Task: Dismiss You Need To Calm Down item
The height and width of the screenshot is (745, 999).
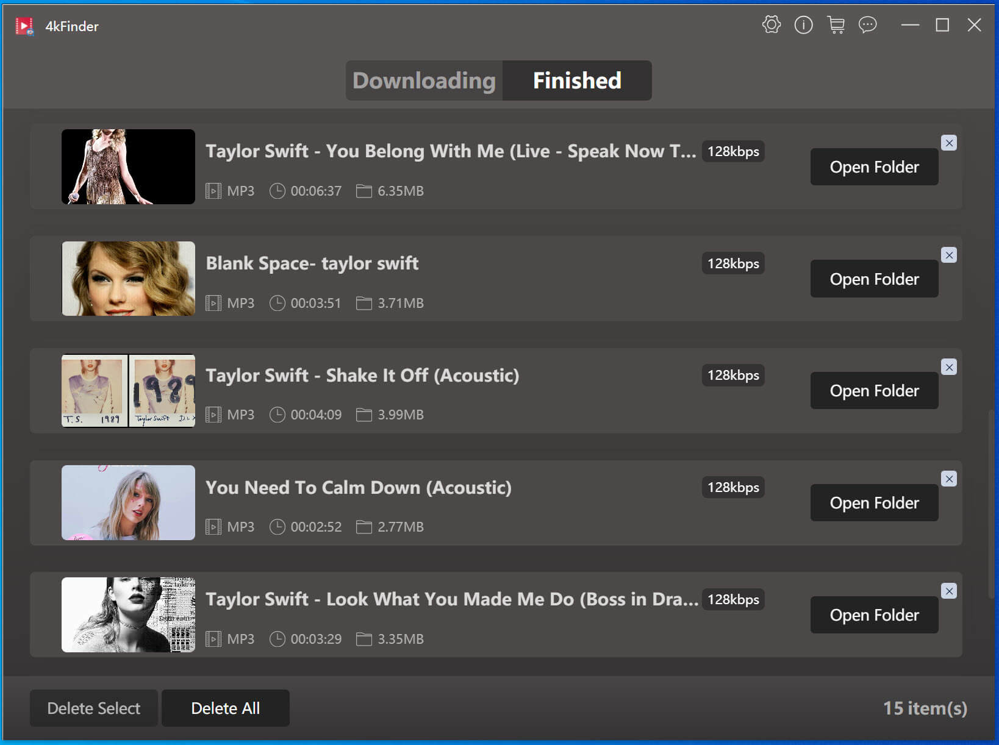Action: tap(949, 479)
